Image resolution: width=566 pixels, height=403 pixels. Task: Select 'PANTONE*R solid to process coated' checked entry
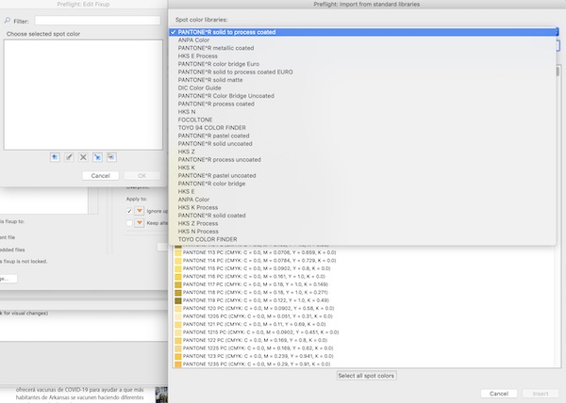coord(363,32)
